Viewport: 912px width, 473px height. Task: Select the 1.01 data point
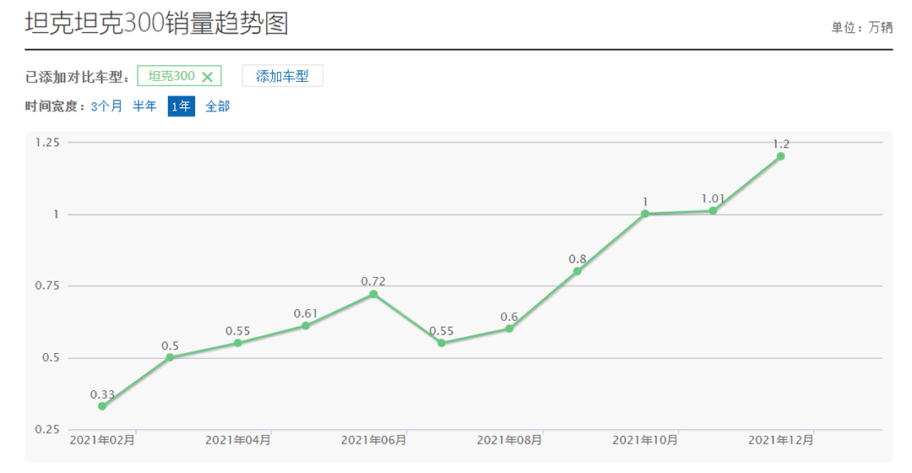point(713,210)
